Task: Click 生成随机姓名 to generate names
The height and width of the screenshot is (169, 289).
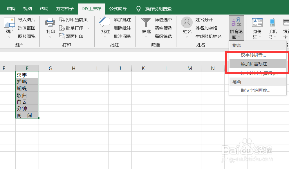Action: coord(209,36)
